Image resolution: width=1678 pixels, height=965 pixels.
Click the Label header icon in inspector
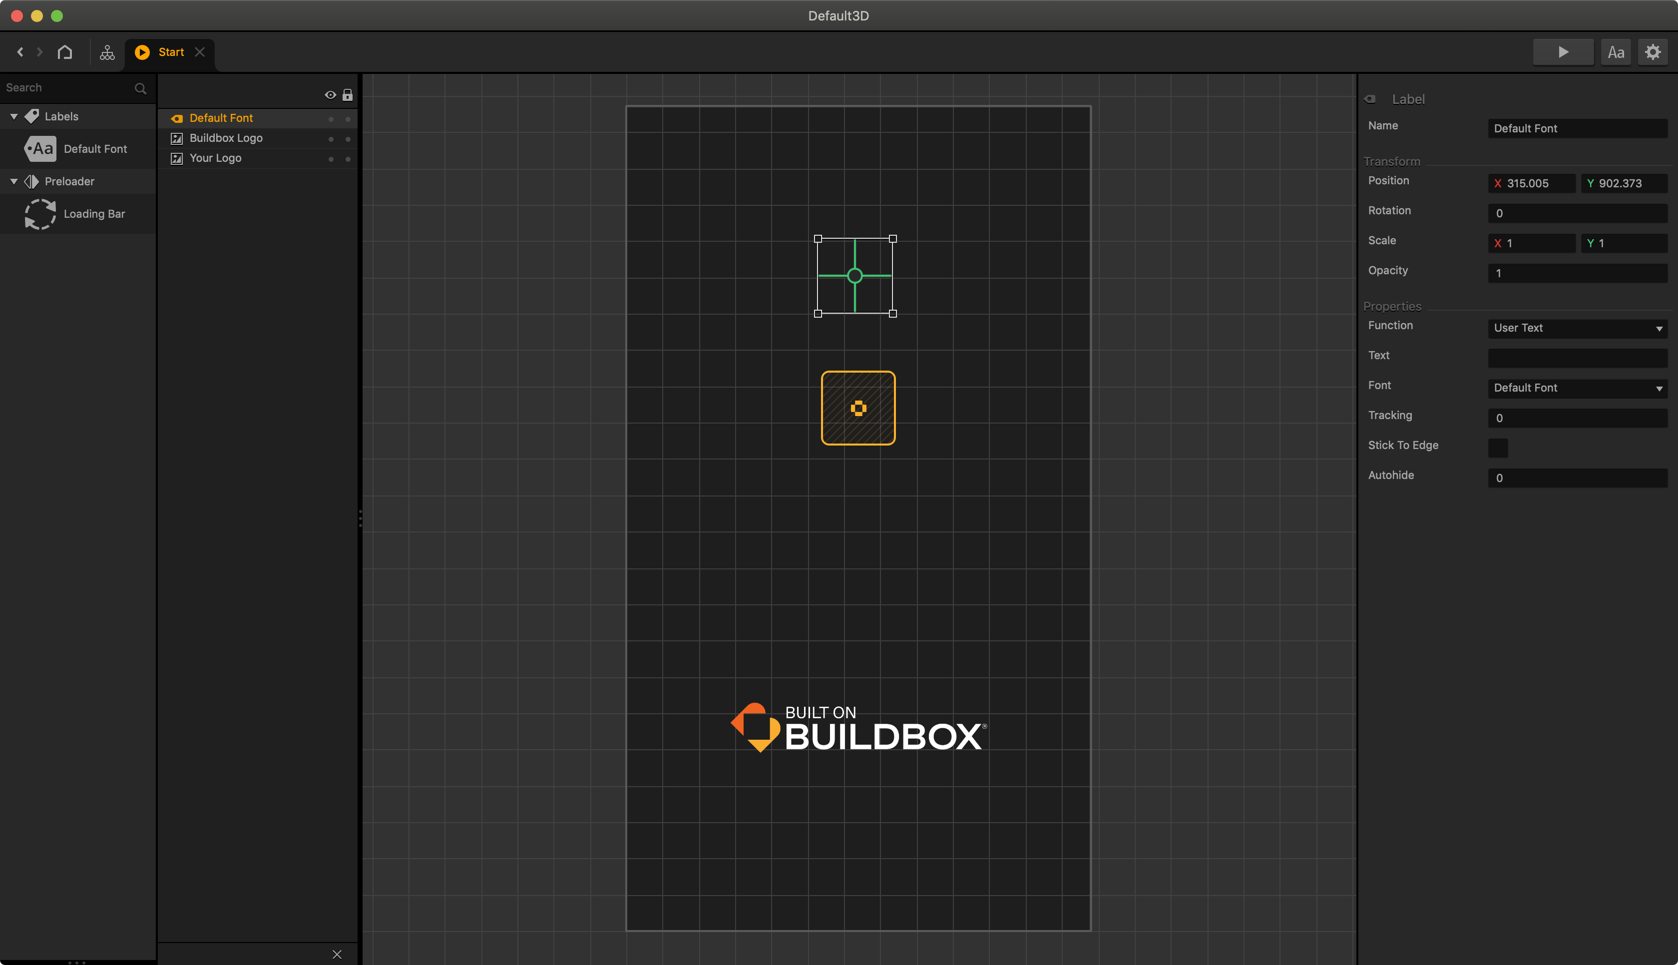click(1371, 99)
